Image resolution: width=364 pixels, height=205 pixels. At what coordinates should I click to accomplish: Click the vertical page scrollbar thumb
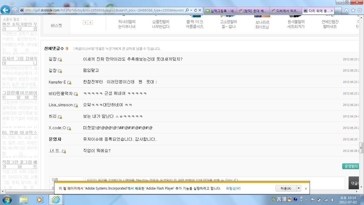[x=361, y=147]
